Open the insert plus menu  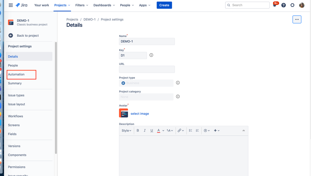click(217, 130)
